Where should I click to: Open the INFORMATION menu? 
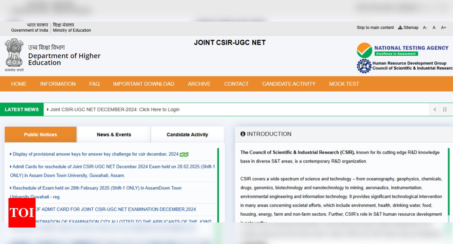tap(58, 84)
